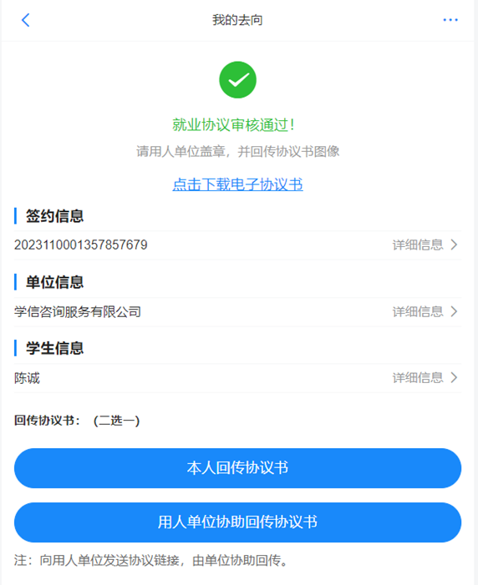Click 本人回传协议书 button
Image resolution: width=478 pixels, height=585 pixels.
(x=237, y=468)
